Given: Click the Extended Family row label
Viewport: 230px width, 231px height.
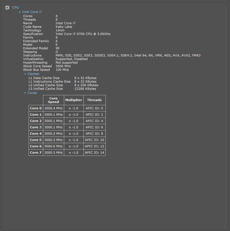Looking at the screenshot, I should 36,41.
